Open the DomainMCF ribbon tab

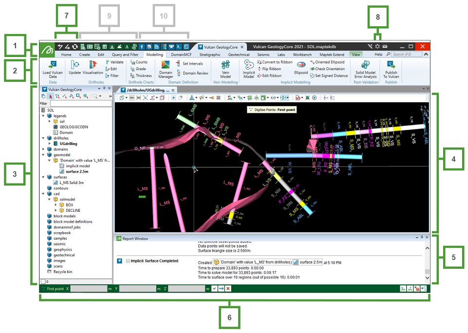pyautogui.click(x=181, y=55)
